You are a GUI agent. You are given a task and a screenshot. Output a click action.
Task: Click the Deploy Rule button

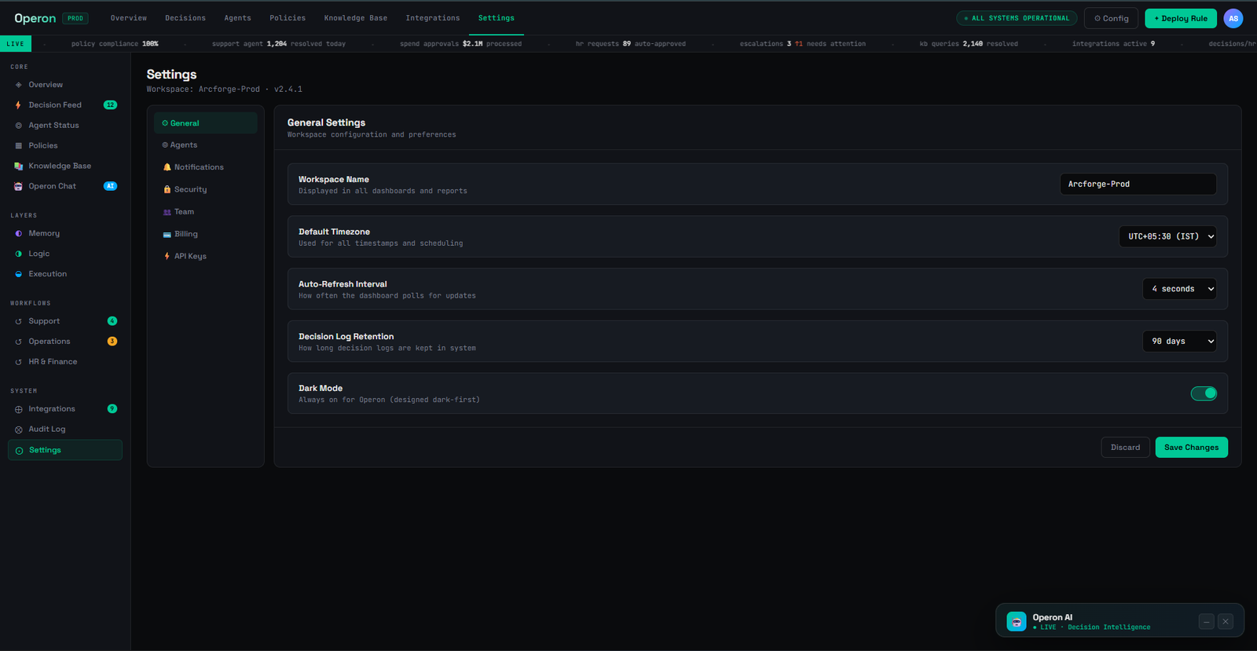1181,18
